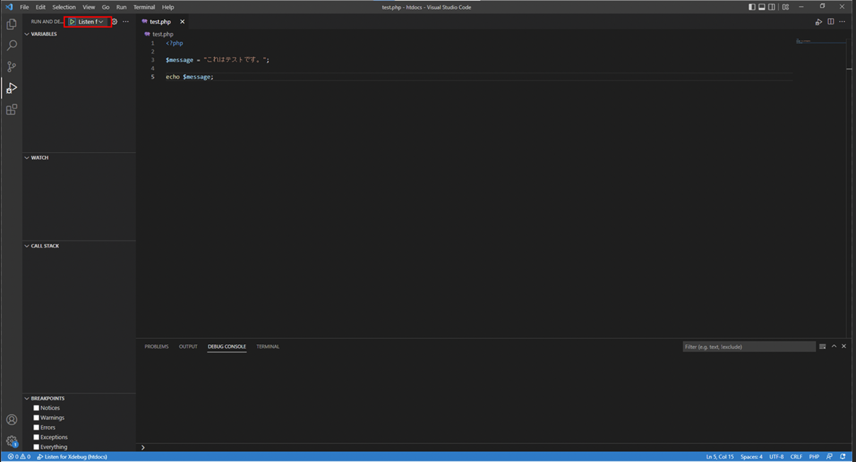
Task: Click line 3 $message assignment code
Action: (x=217, y=60)
